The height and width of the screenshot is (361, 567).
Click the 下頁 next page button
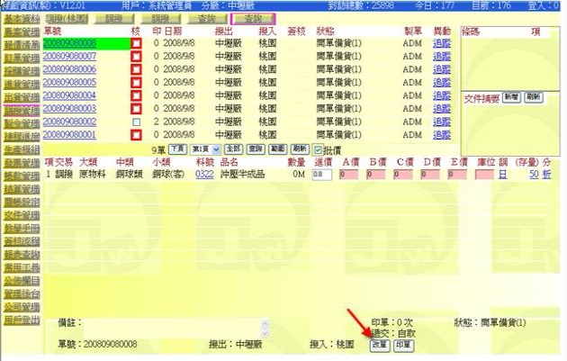[x=176, y=149]
